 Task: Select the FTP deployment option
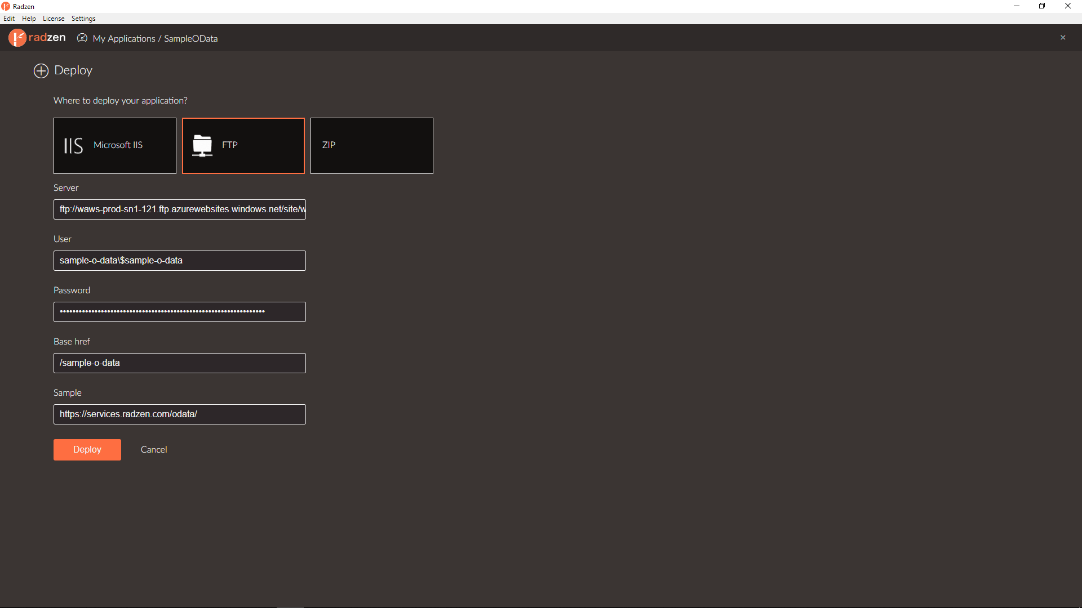(243, 146)
